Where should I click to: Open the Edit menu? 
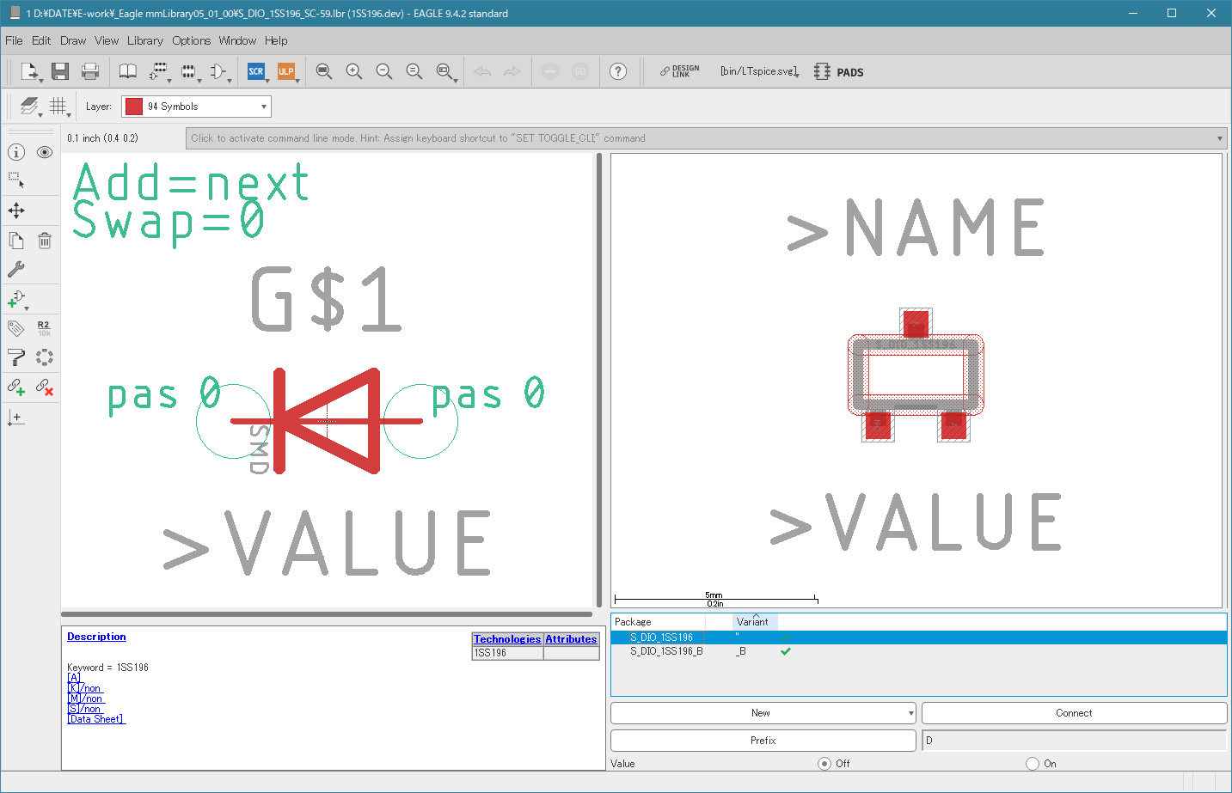point(41,40)
